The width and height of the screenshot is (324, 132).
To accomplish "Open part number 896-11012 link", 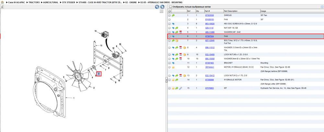I will pyautogui.click(x=210, y=48).
